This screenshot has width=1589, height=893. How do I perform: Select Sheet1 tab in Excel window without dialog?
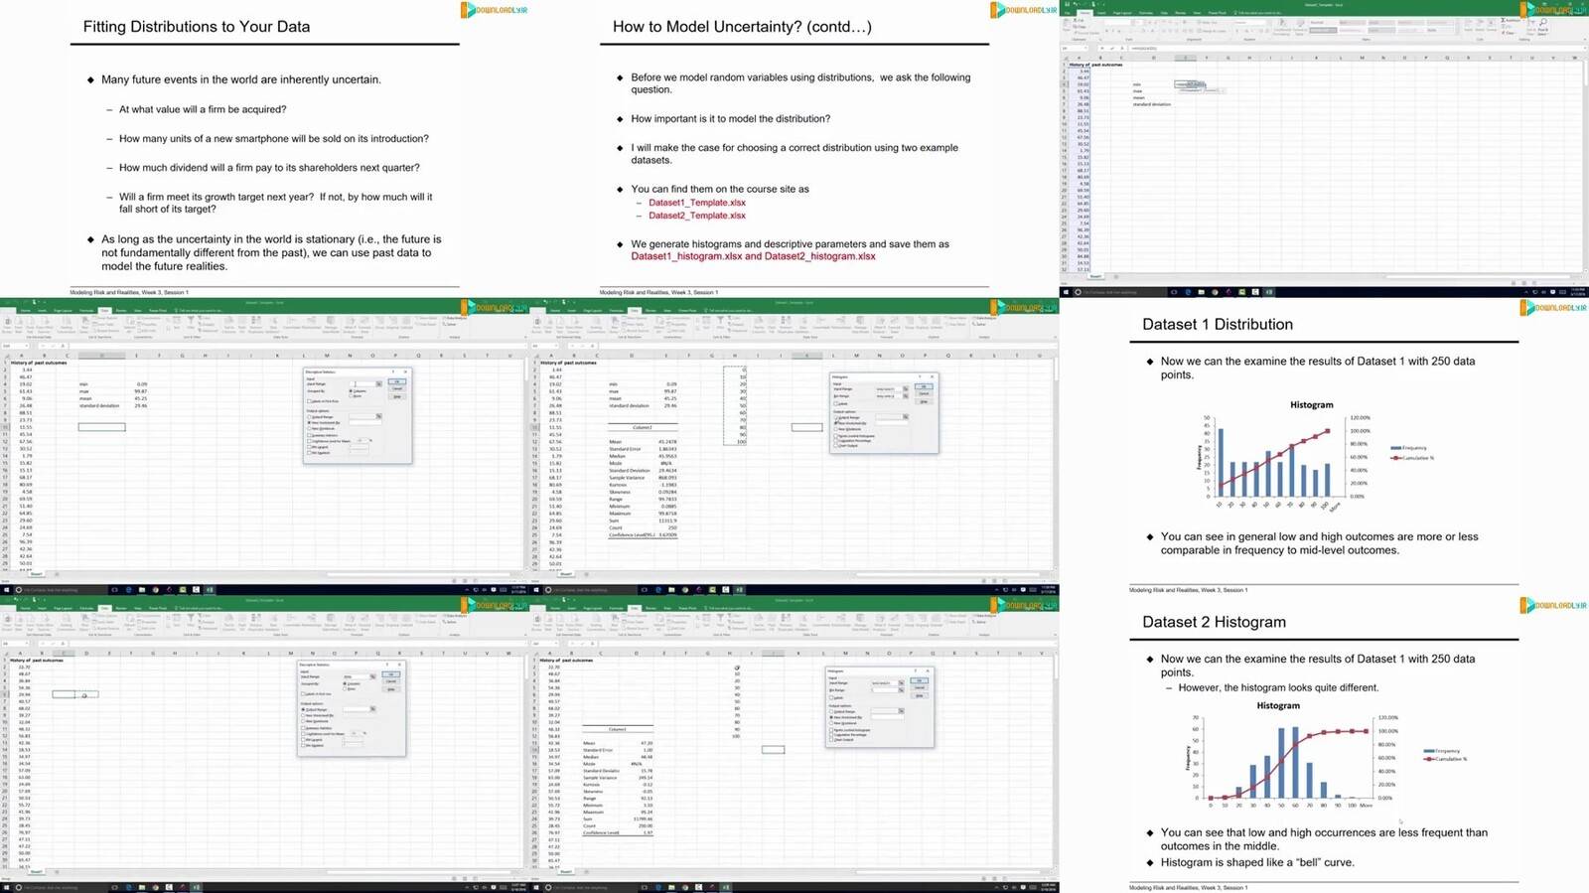(x=1095, y=276)
